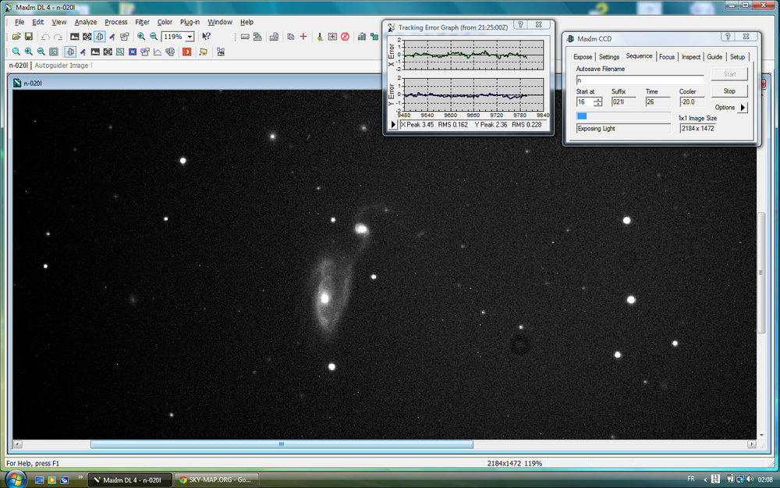
Task: Click the taskbar clock showing 02:08
Action: click(x=765, y=479)
